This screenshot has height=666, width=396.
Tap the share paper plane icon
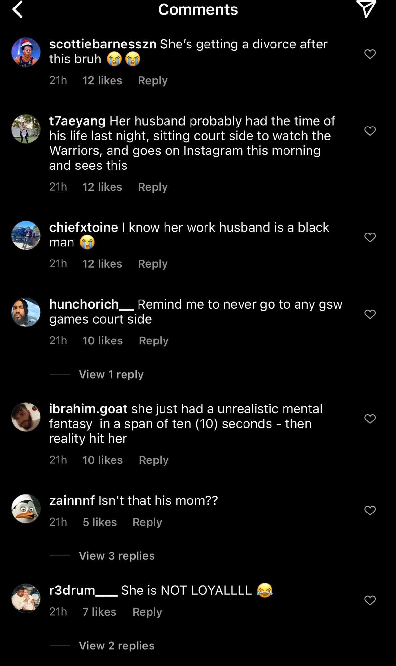point(366,8)
